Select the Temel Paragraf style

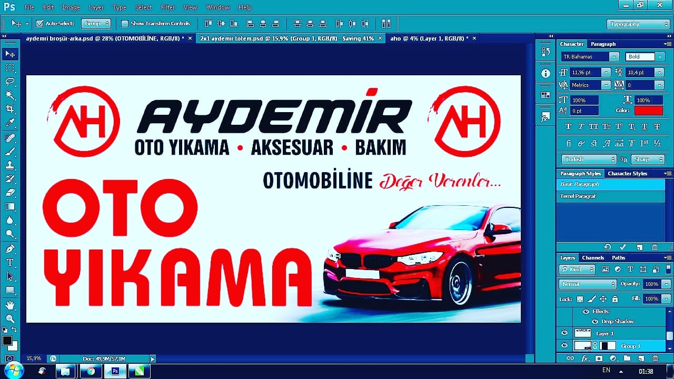pos(611,196)
